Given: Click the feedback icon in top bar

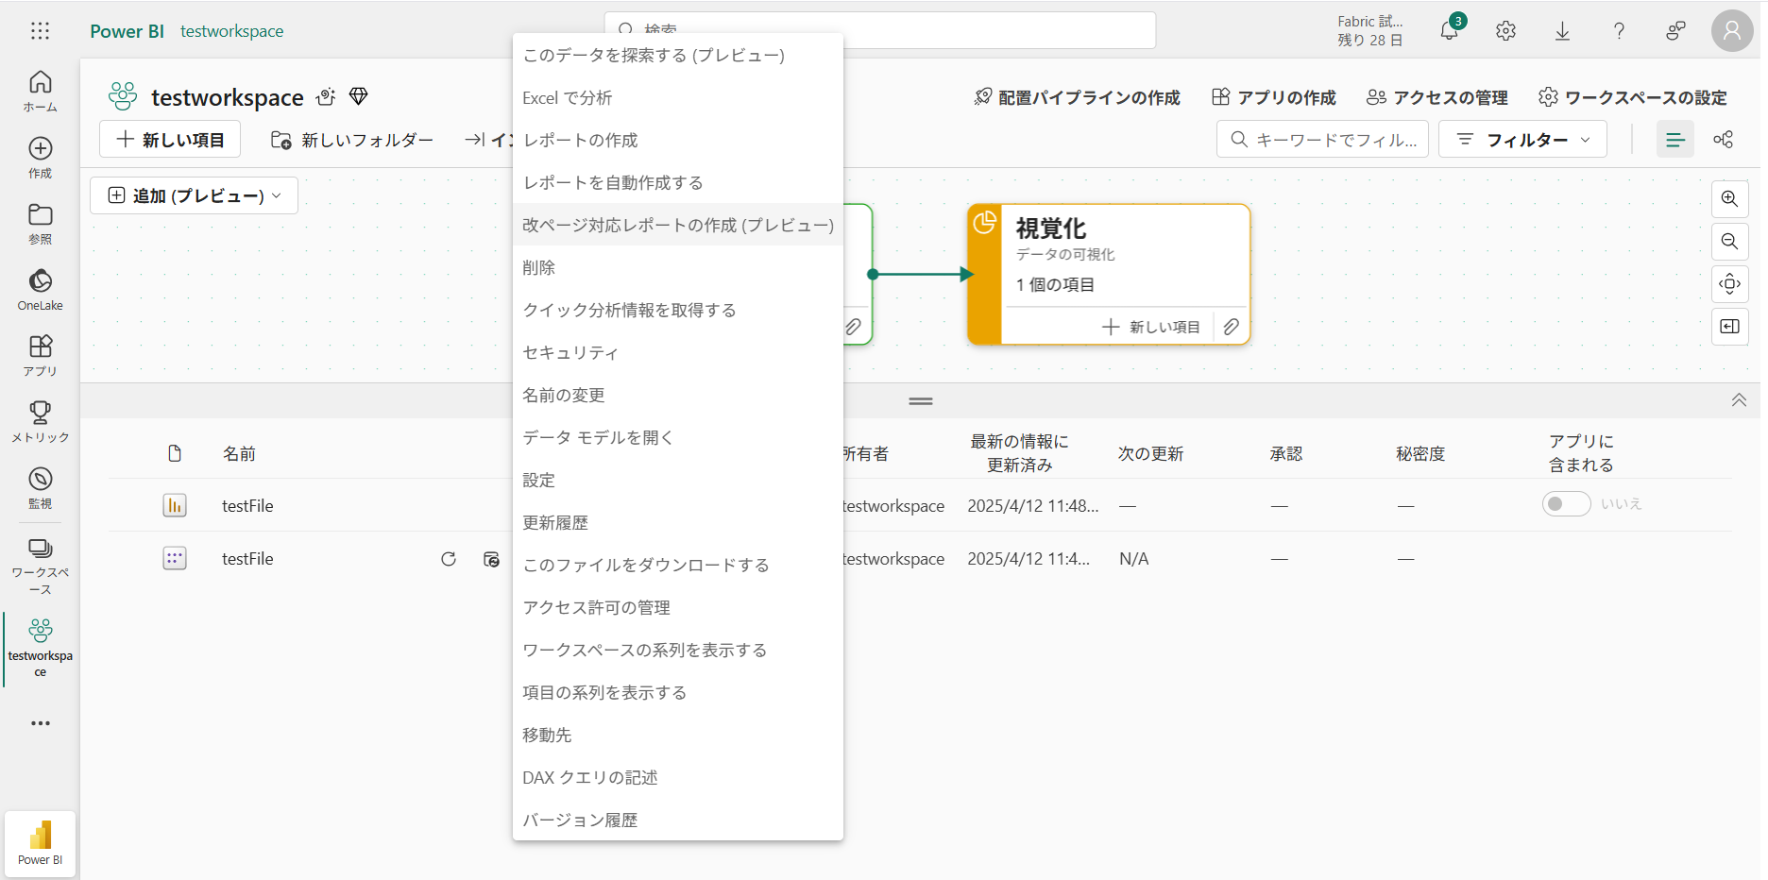Looking at the screenshot, I should (1675, 31).
